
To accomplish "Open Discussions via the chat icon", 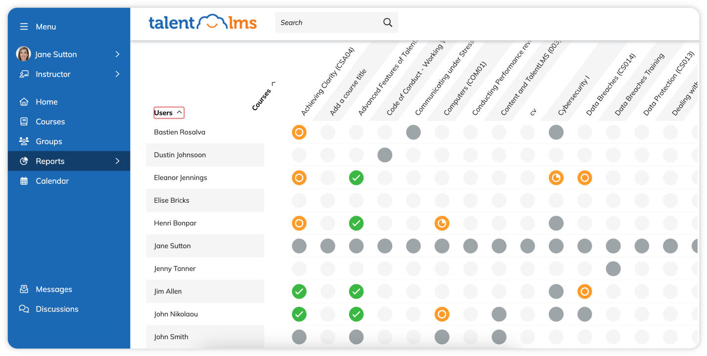I will coord(23,309).
